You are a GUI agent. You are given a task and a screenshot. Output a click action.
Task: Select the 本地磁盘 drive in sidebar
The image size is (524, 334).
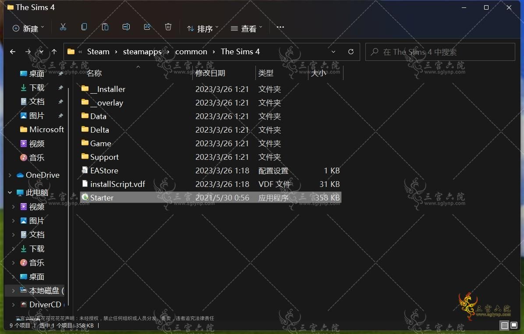[x=42, y=291]
